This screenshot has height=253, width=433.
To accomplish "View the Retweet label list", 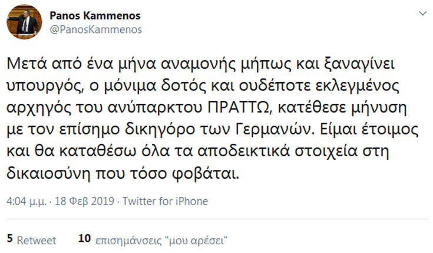I will 37,240.
